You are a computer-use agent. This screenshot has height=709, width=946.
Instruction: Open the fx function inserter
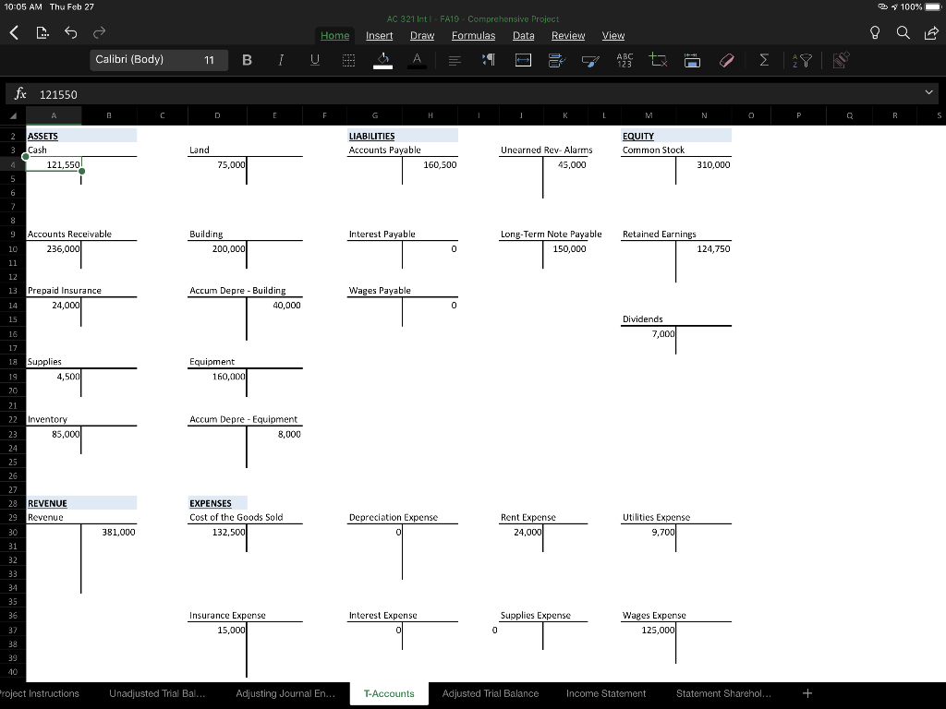[20, 93]
